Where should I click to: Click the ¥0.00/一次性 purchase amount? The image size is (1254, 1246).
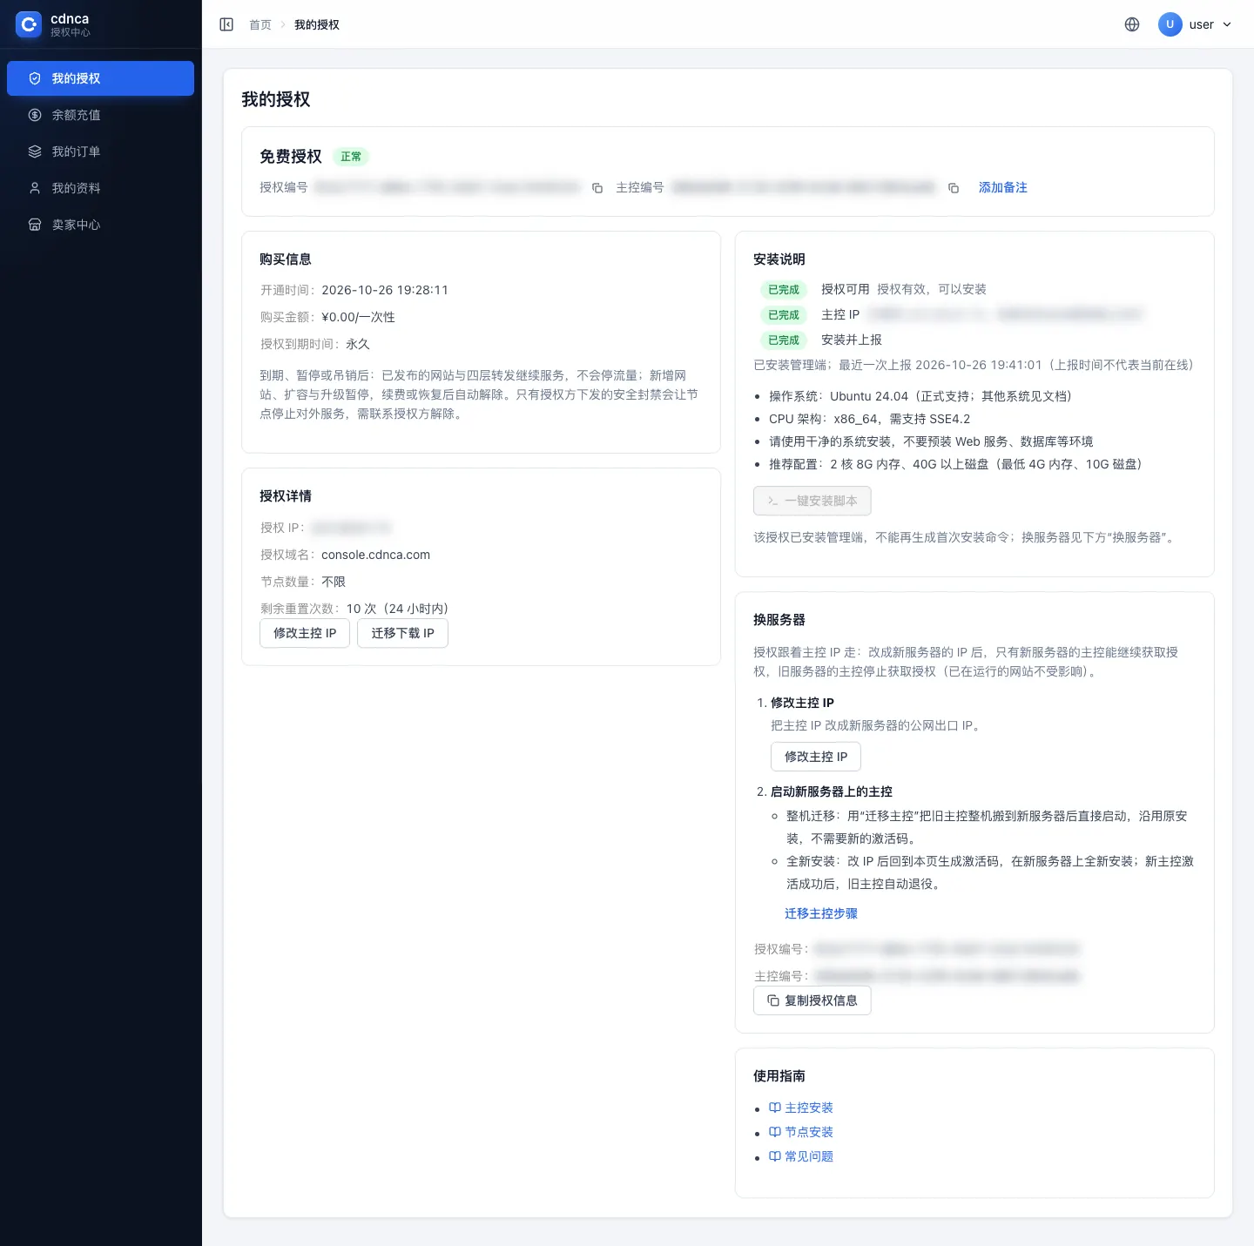358,317
